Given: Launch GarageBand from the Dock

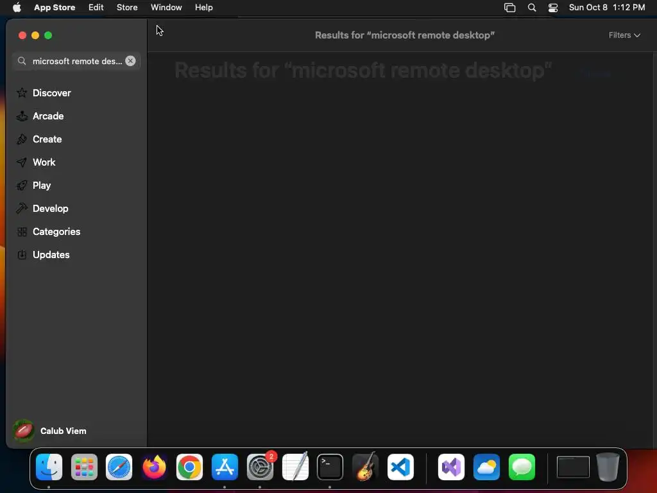Looking at the screenshot, I should [x=365, y=467].
